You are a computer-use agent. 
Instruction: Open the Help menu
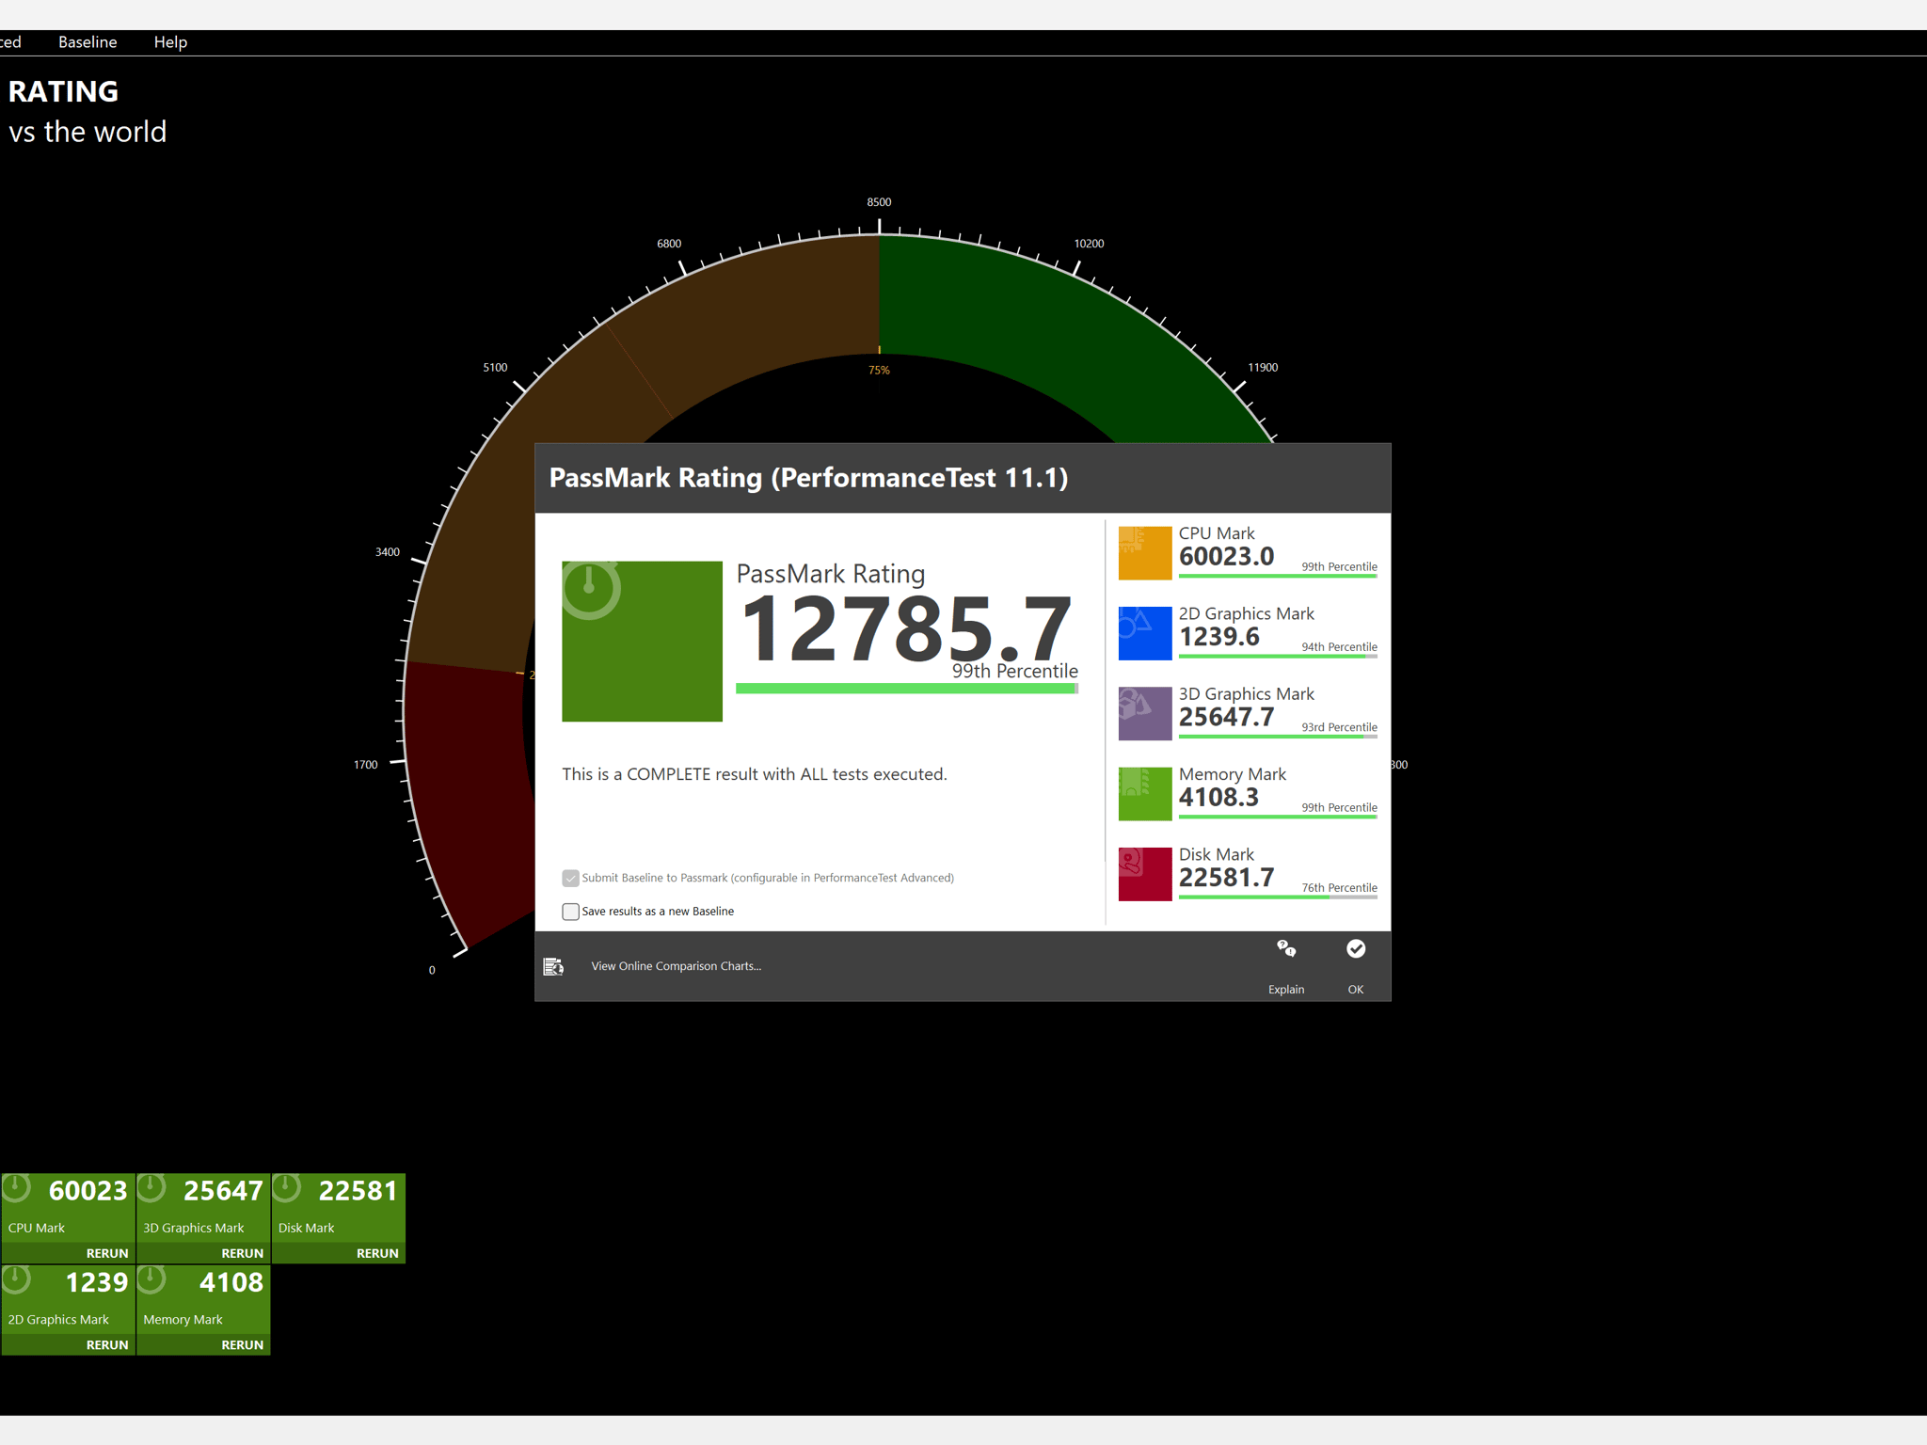[x=170, y=42]
